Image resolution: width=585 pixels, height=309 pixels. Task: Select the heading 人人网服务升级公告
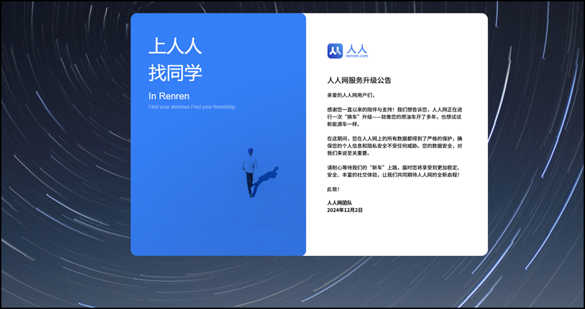point(359,80)
